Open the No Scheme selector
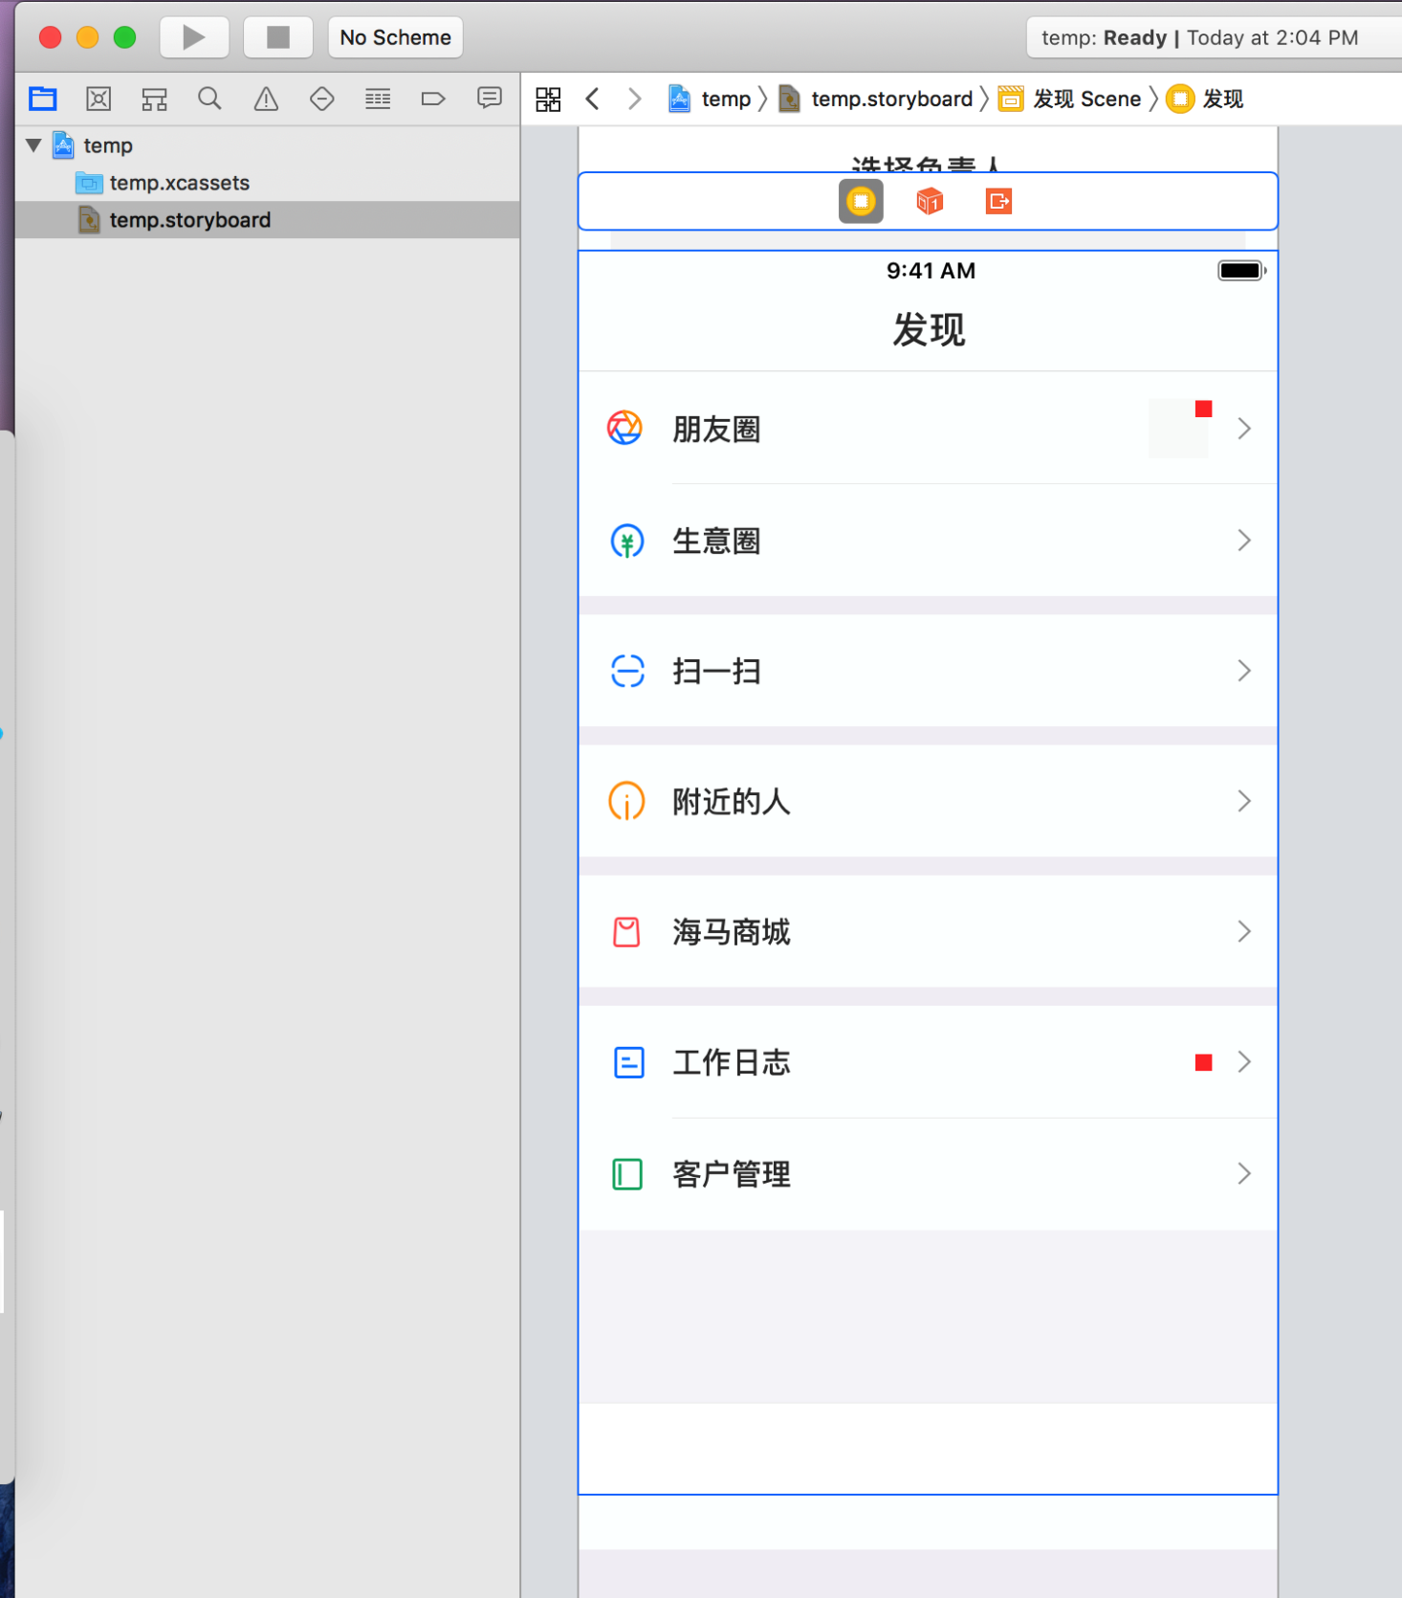Image resolution: width=1402 pixels, height=1598 pixels. click(x=395, y=37)
